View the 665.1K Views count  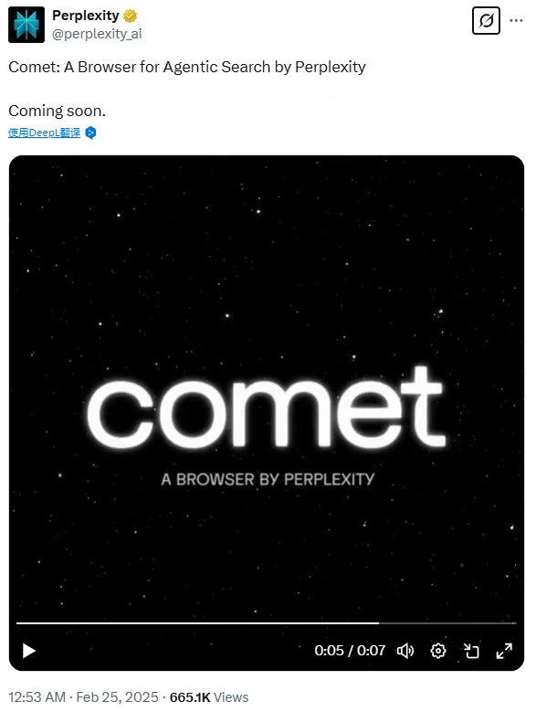click(209, 697)
